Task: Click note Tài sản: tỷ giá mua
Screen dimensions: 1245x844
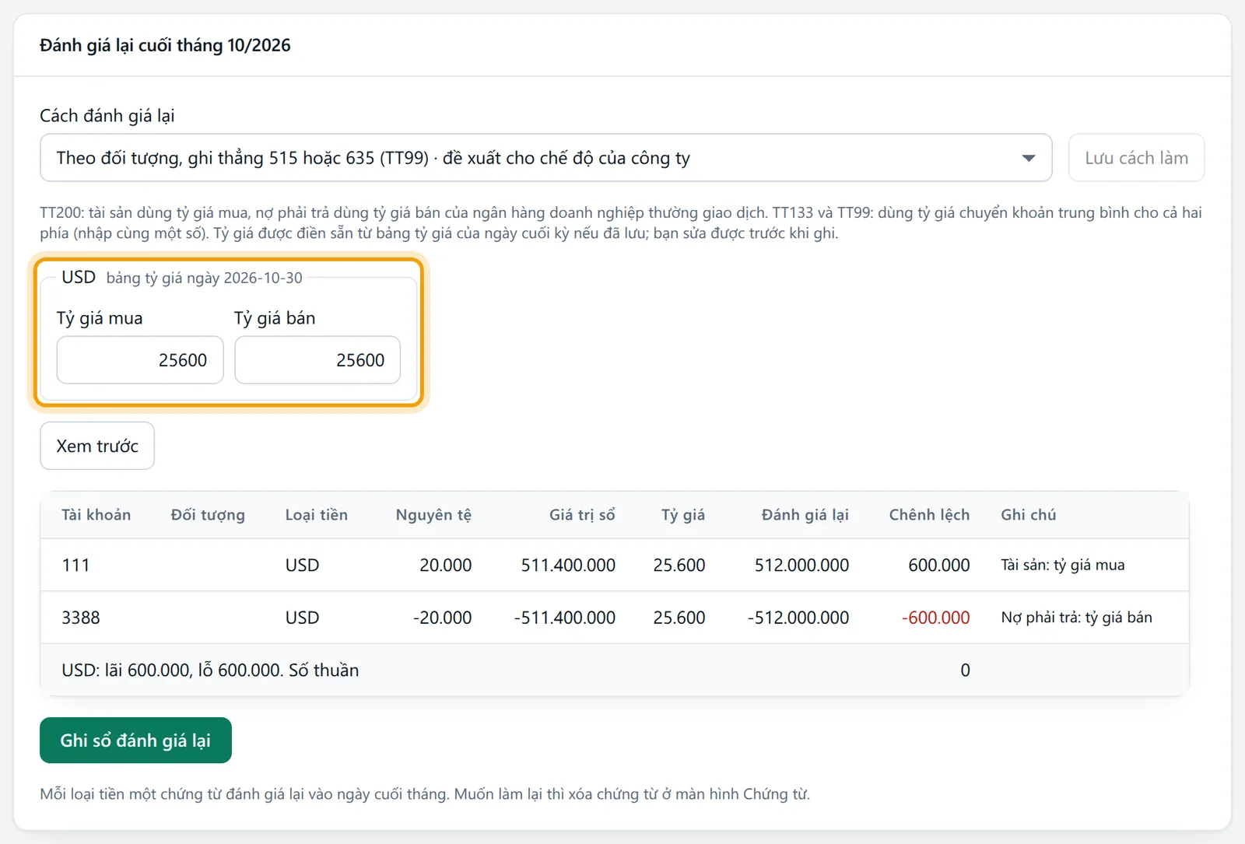Action: [x=1063, y=566]
